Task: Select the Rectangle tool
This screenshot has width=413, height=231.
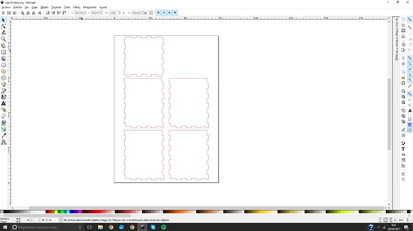Action: [4, 52]
